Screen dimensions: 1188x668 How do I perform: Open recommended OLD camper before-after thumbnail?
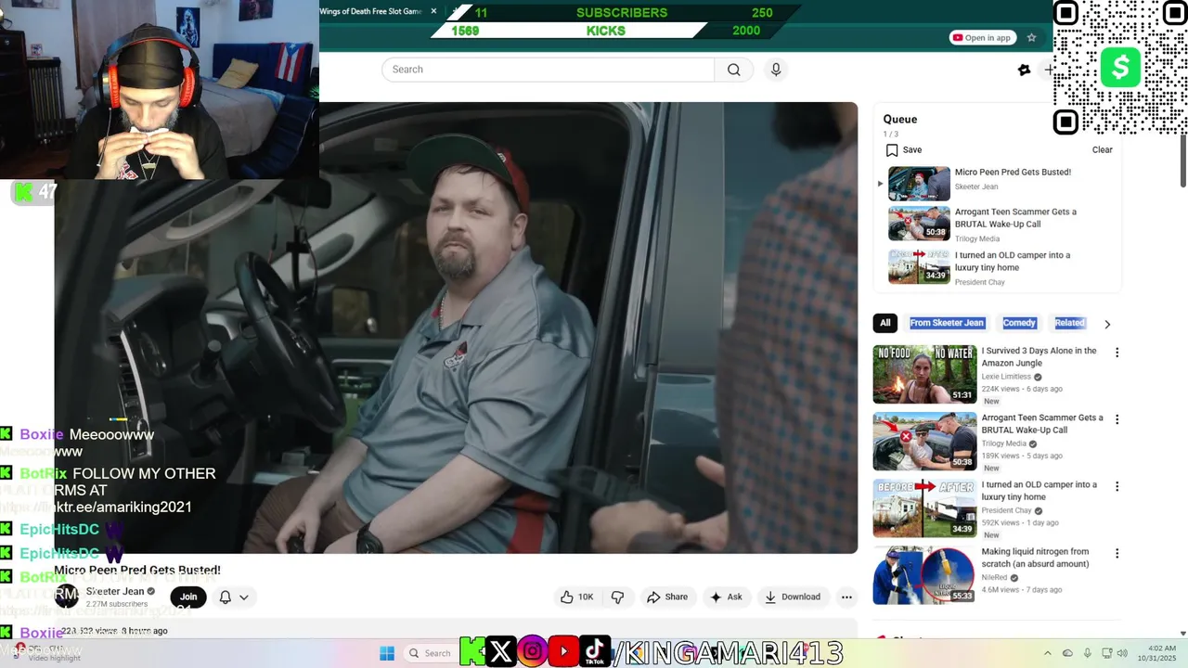[x=924, y=507]
